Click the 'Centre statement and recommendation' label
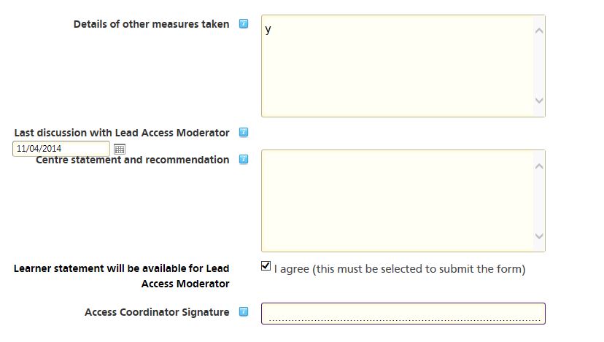 point(133,160)
